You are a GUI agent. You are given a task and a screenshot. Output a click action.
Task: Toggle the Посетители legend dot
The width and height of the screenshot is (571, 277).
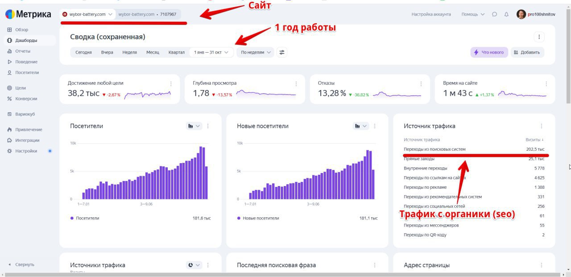point(72,218)
